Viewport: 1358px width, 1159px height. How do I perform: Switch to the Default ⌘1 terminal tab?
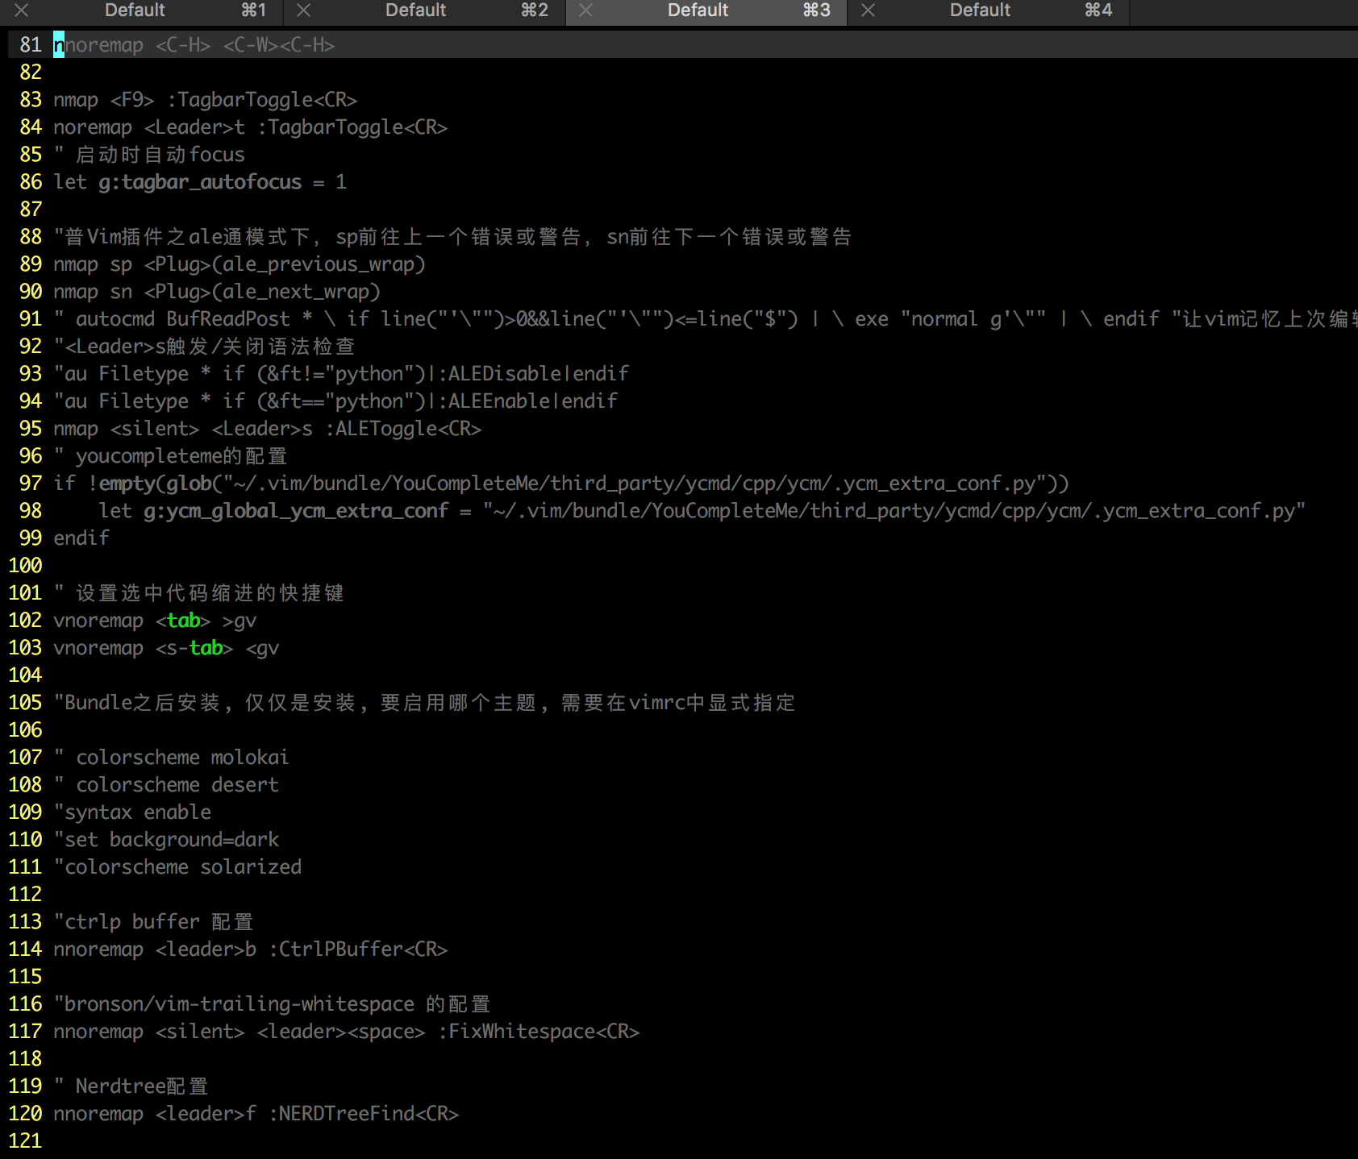141,11
